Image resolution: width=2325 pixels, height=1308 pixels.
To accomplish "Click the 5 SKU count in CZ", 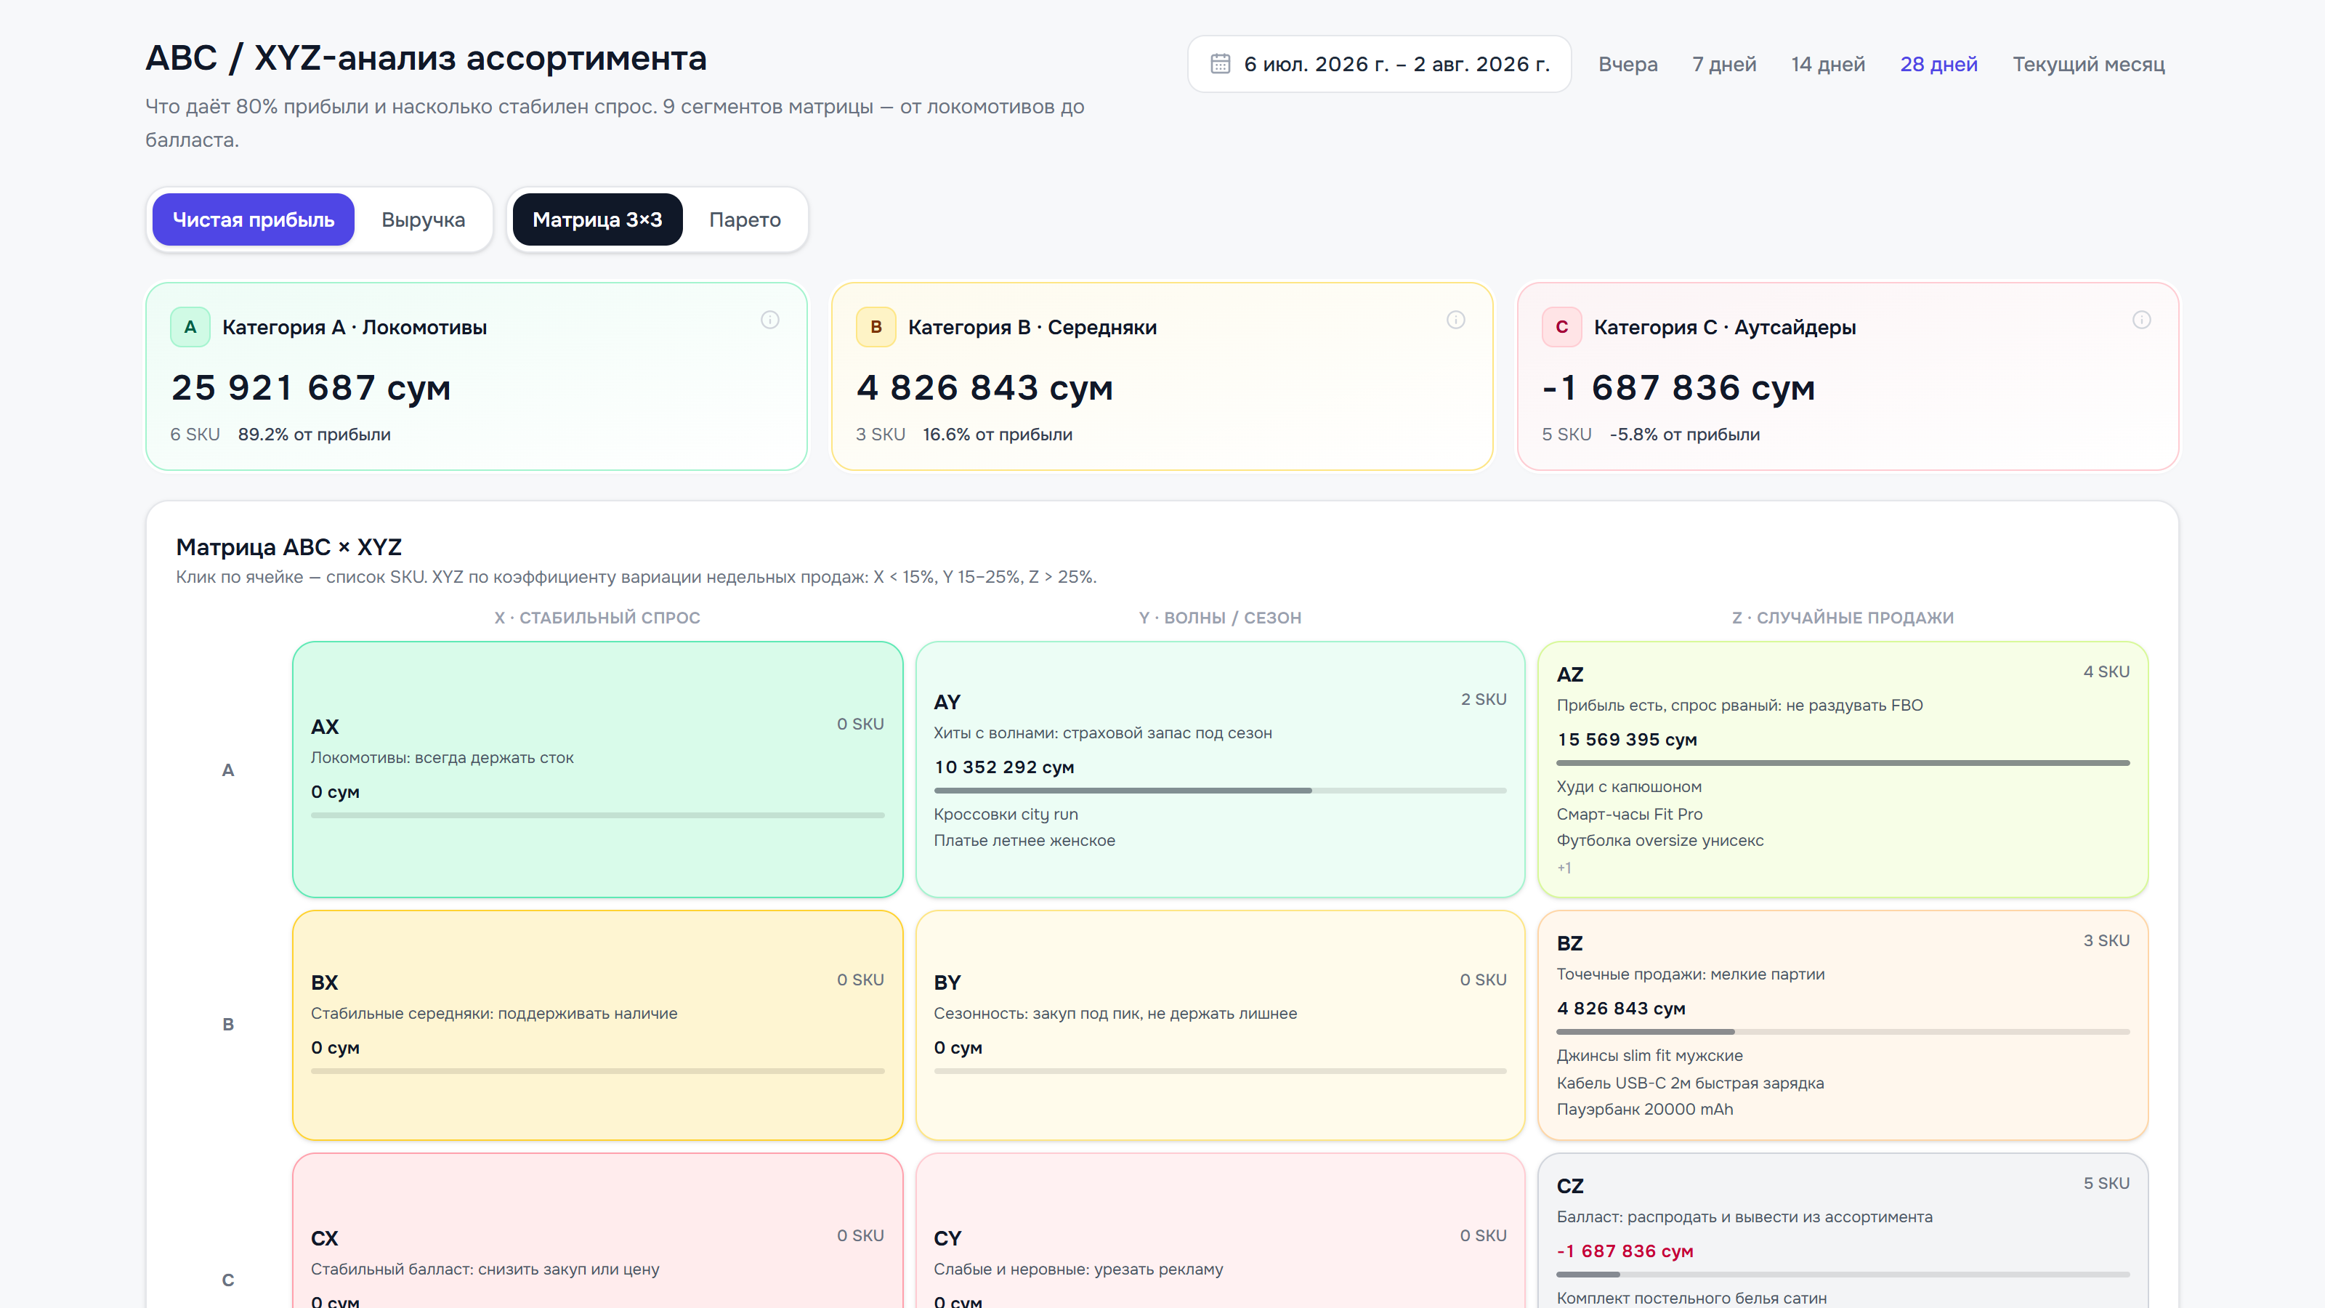I will [2106, 1184].
